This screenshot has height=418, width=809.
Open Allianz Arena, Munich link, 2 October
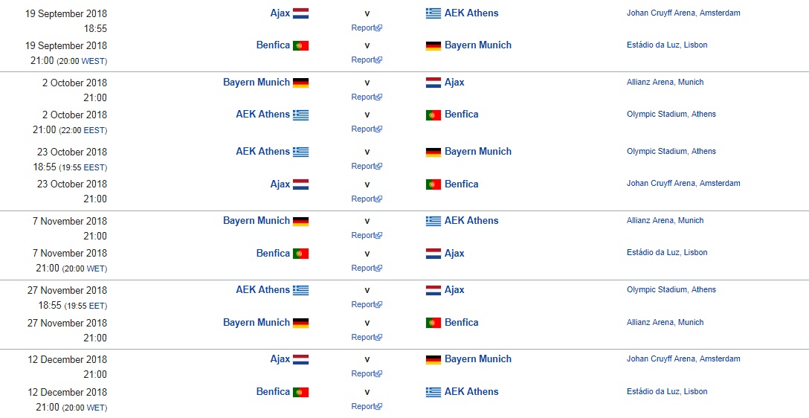pos(665,82)
